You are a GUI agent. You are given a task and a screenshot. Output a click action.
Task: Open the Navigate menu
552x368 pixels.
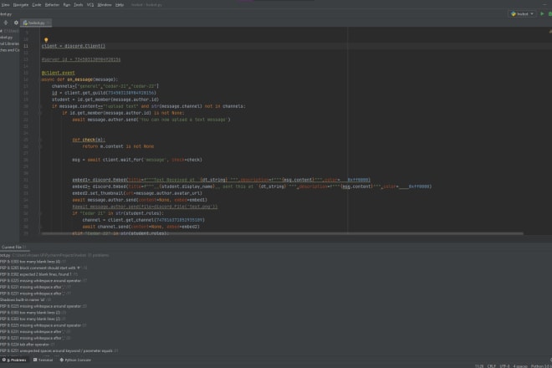tap(20, 5)
